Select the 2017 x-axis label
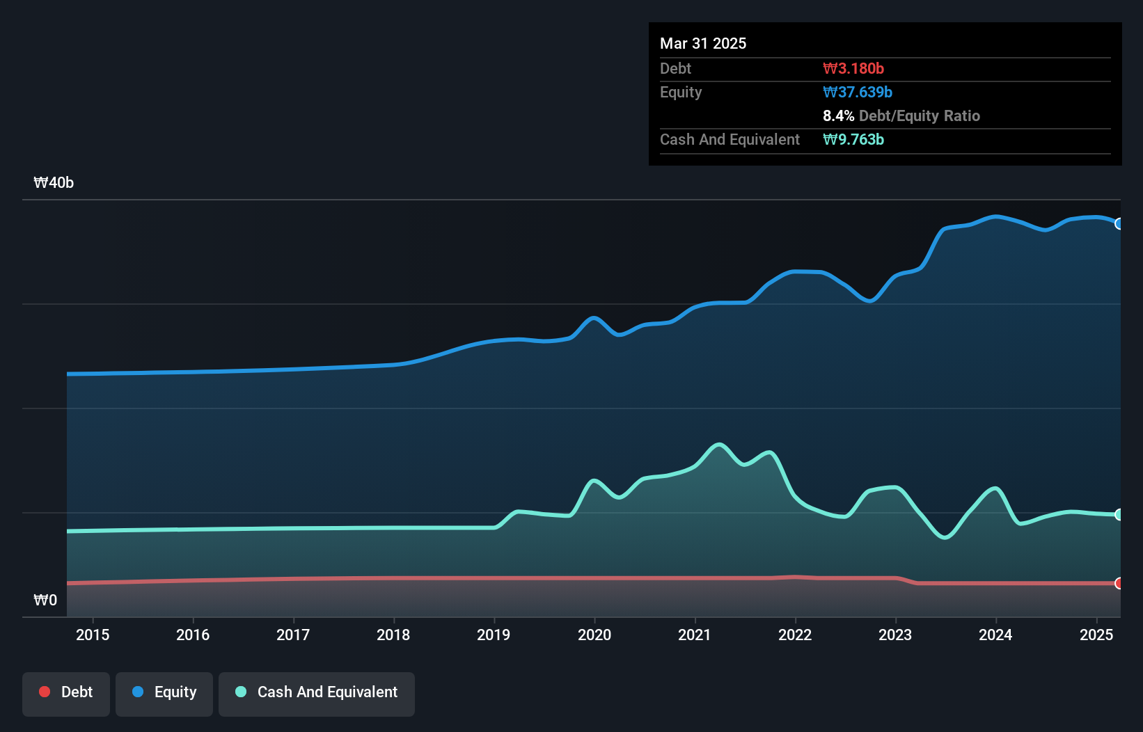Viewport: 1143px width, 732px height. coord(293,635)
